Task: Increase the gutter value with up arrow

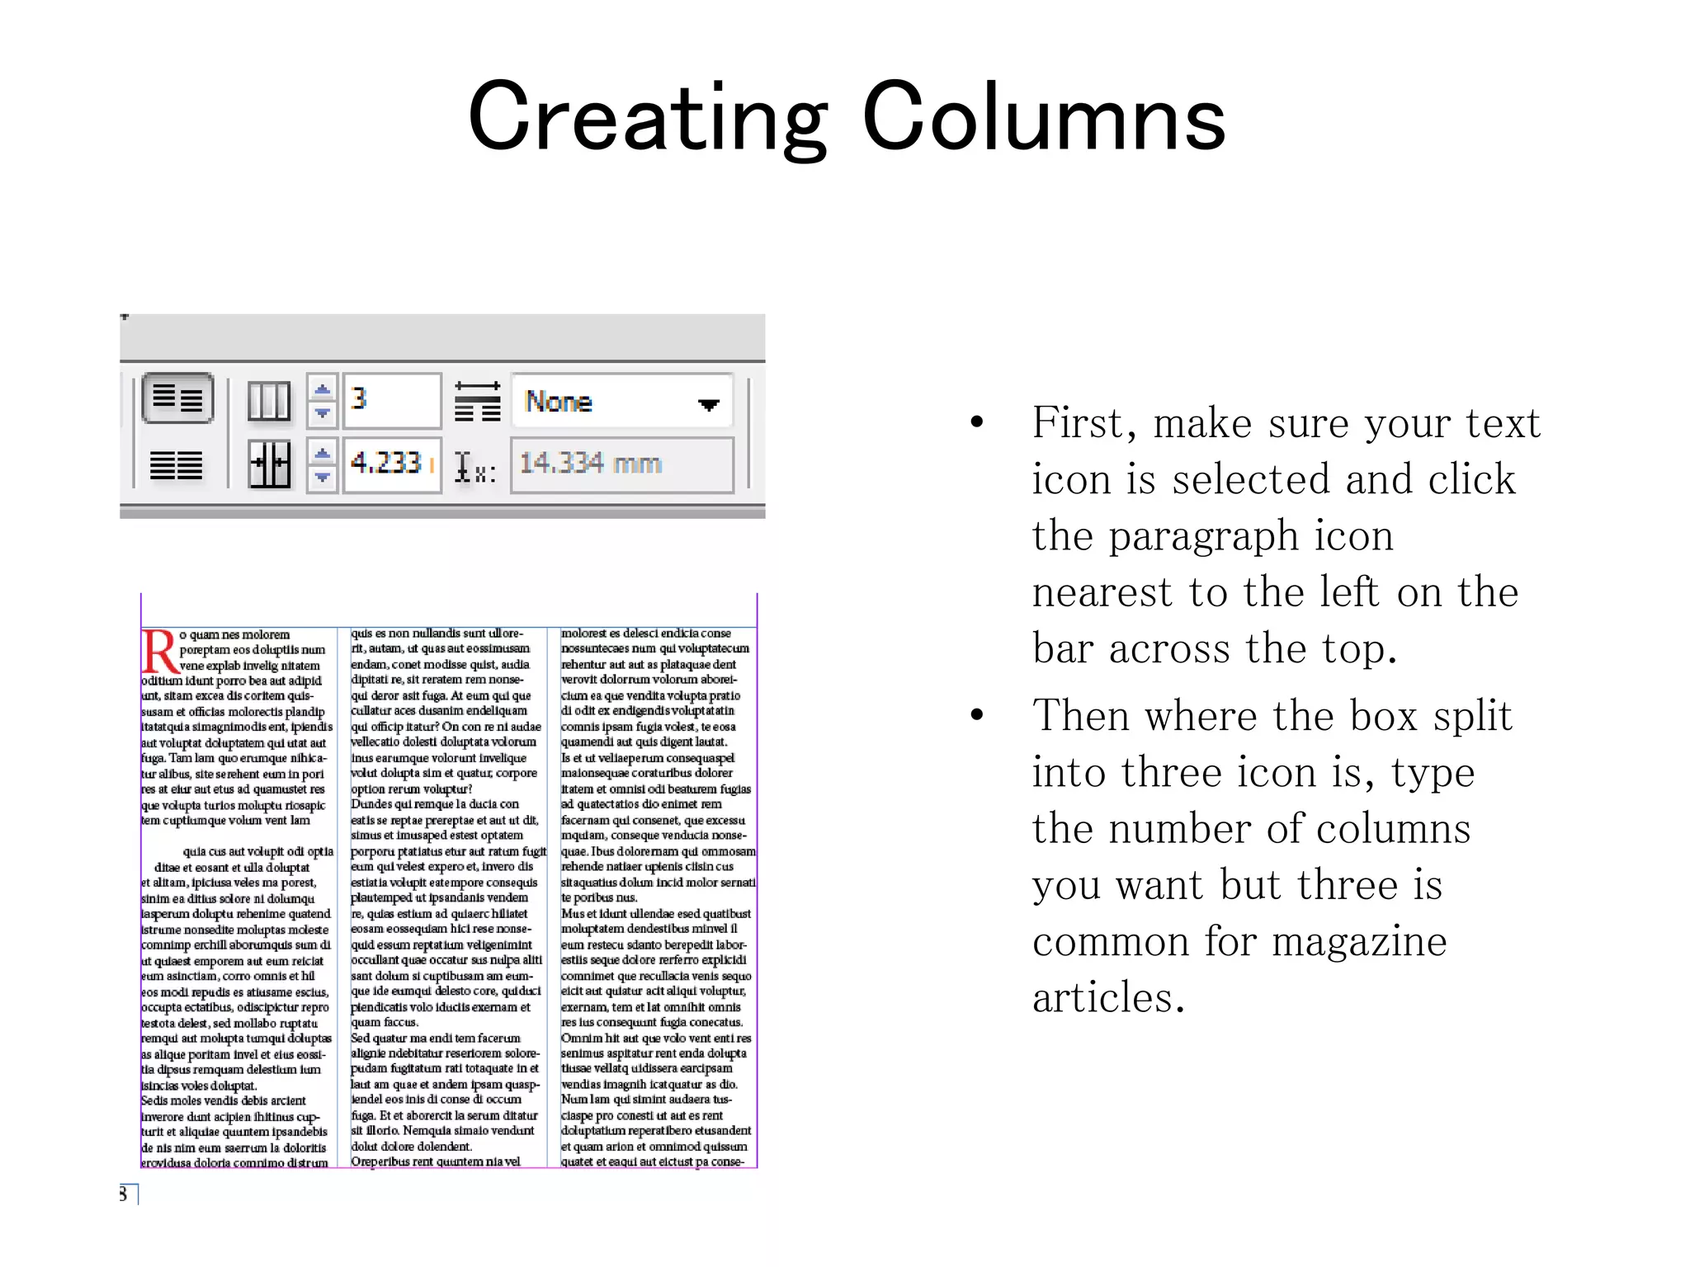Action: [322, 453]
